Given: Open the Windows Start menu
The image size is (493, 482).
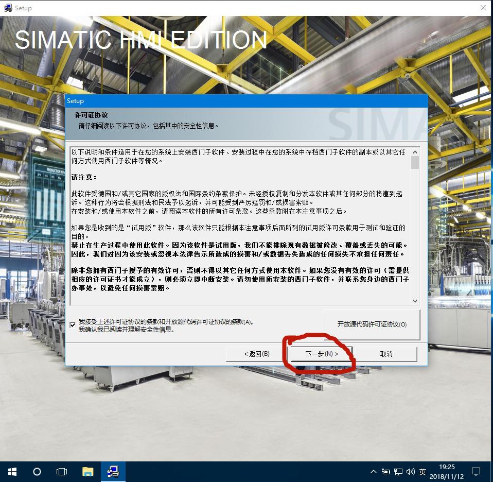Looking at the screenshot, I should (11, 471).
